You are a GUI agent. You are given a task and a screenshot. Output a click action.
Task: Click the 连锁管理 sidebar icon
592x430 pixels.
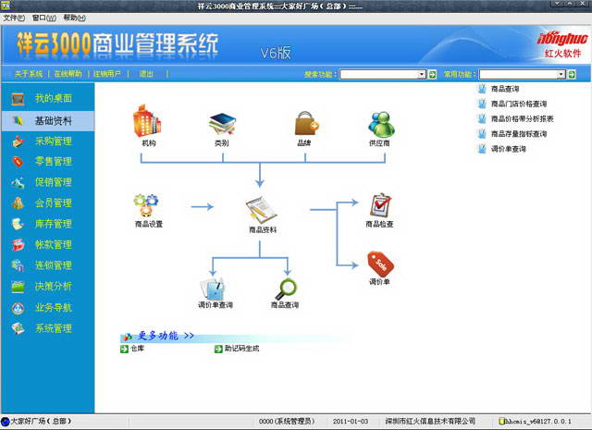click(x=18, y=265)
